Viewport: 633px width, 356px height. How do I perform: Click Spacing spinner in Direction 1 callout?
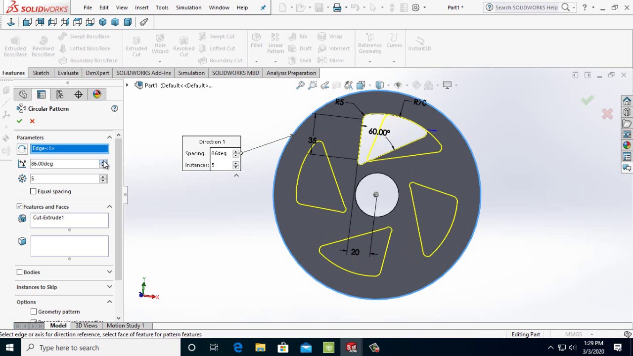tap(236, 153)
